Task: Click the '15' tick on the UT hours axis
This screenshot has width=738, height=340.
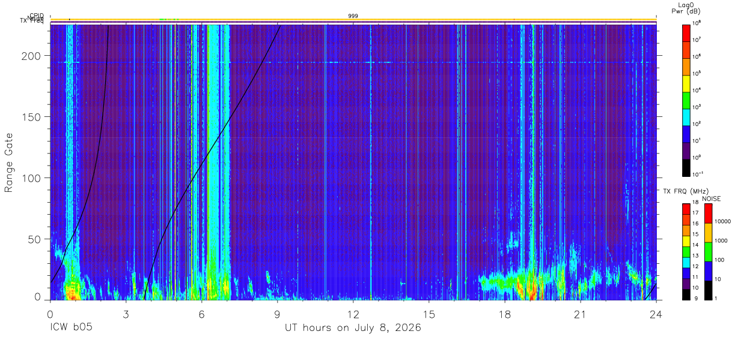Action: point(428,314)
